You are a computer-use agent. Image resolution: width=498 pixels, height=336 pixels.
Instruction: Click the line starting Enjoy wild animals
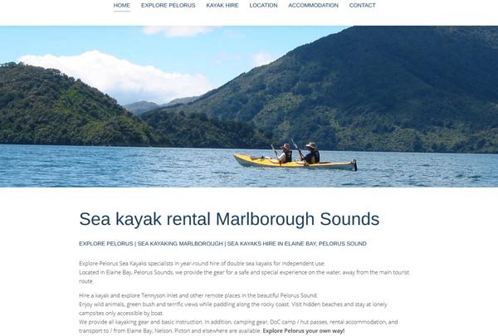pos(232,309)
